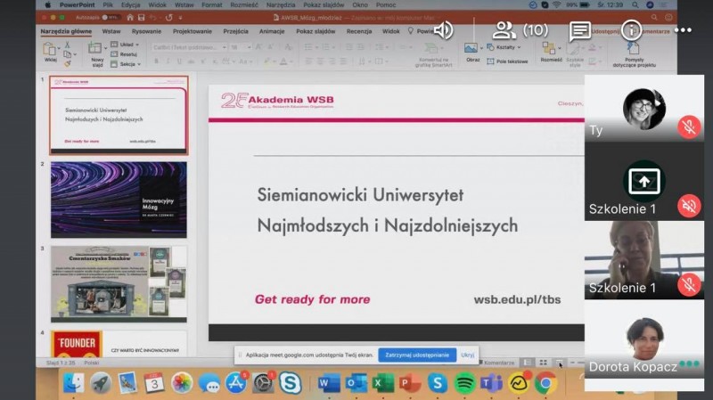Click the Ukryj link in sharing bar
Screen dimensions: 713x400
coord(467,355)
